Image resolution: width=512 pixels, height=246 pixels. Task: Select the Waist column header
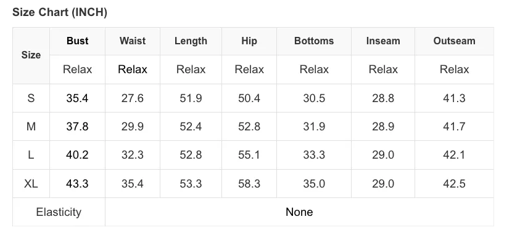click(x=133, y=41)
